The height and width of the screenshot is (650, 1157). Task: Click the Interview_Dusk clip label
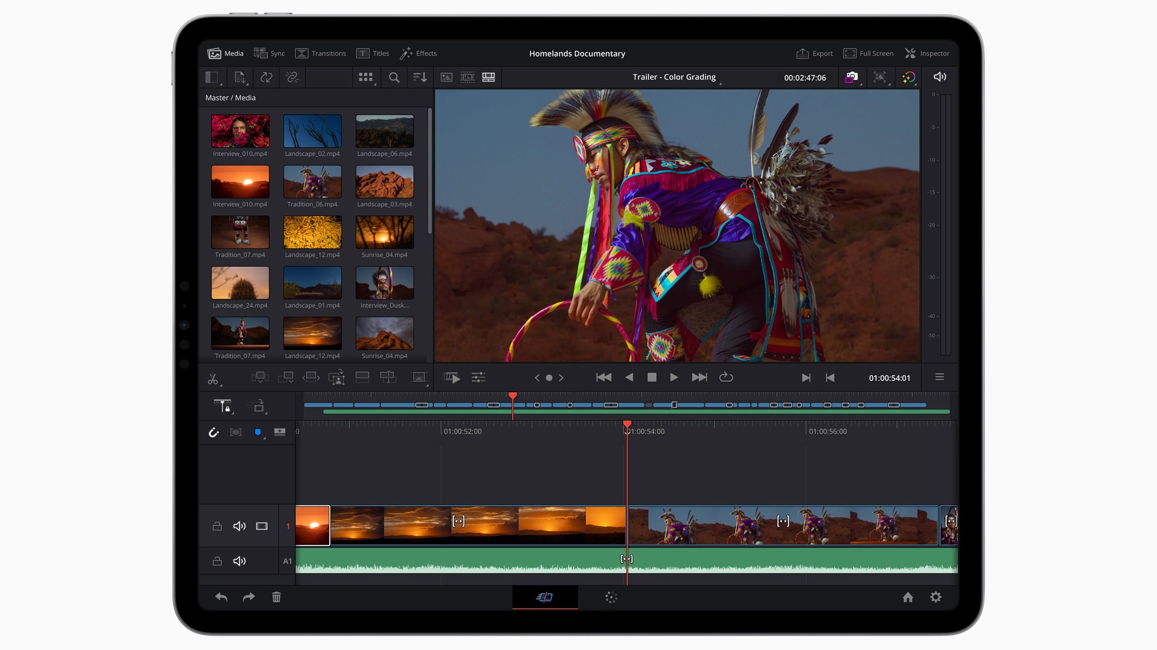pyautogui.click(x=384, y=305)
